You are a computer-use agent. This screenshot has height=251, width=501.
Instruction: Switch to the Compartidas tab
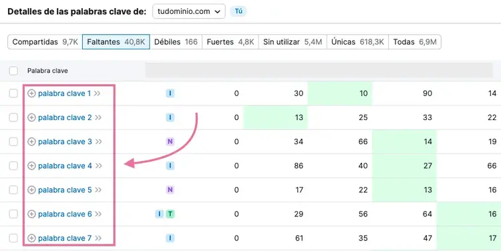coord(45,42)
